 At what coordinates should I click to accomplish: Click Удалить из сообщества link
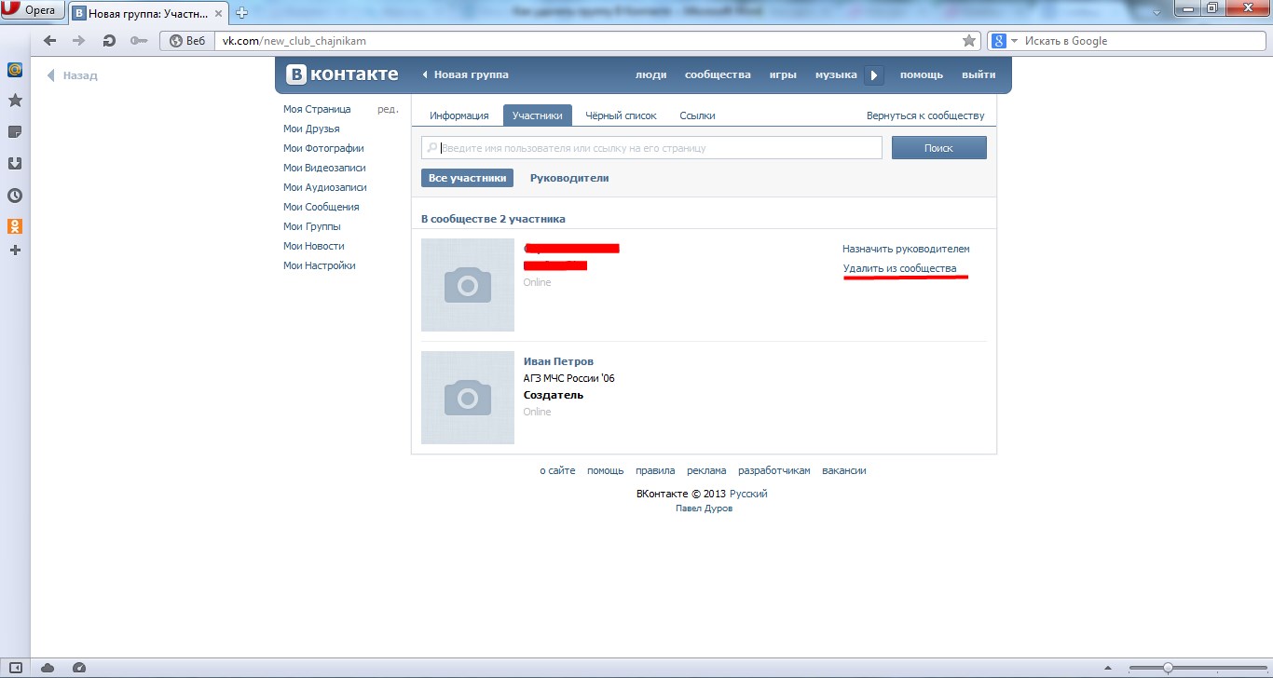click(899, 268)
